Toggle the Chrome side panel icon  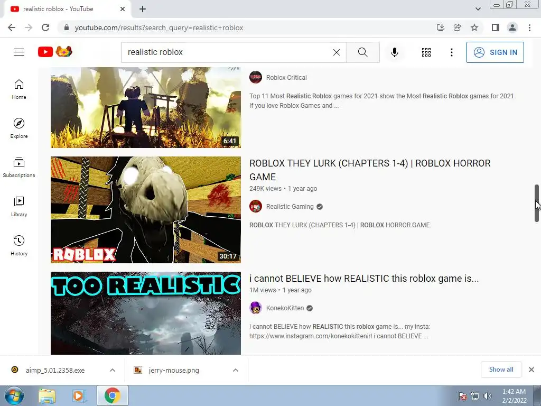496,27
